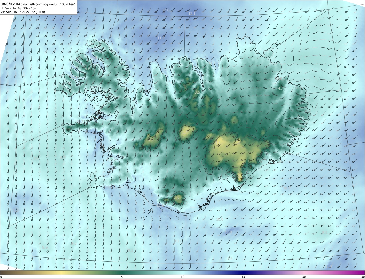
Task: Click the '11.9' value north of Iceland
Action: (x=161, y=38)
